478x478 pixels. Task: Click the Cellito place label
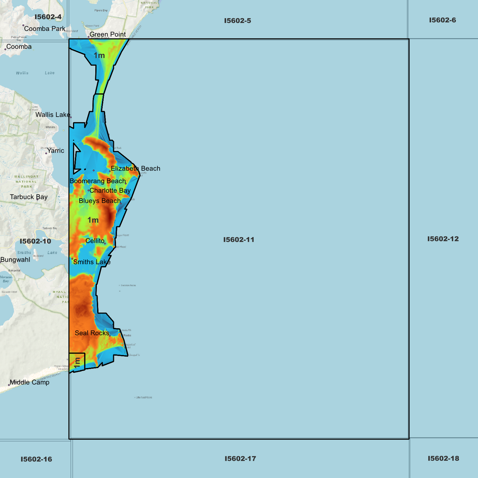pos(95,241)
